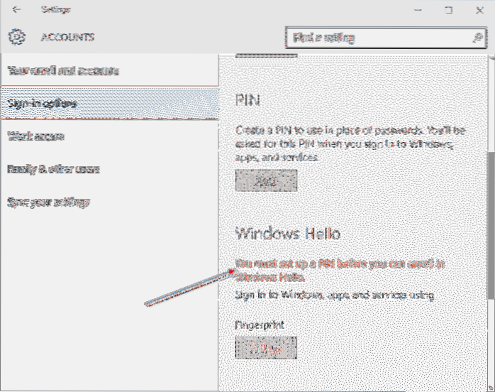Open Family & other users

tap(109, 170)
